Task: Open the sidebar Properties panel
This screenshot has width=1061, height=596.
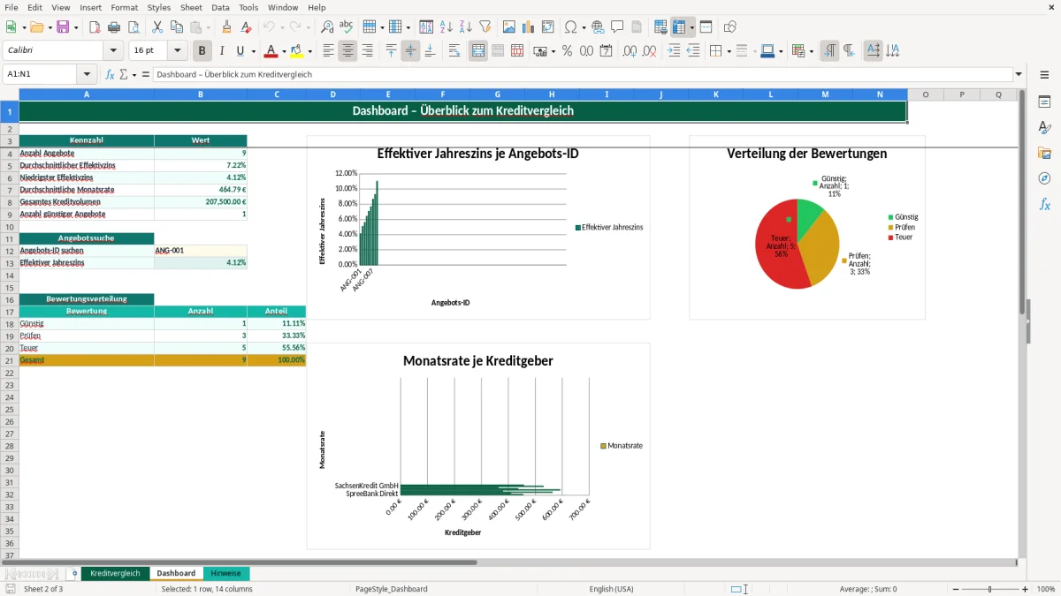Action: pyautogui.click(x=1044, y=102)
